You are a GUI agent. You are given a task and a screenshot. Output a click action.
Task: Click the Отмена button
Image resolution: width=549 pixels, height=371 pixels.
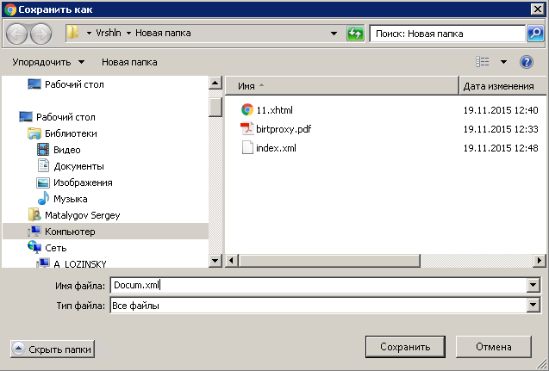pyautogui.click(x=493, y=347)
